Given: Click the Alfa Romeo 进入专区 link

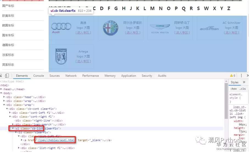Looking at the screenshot, I should [133, 32].
